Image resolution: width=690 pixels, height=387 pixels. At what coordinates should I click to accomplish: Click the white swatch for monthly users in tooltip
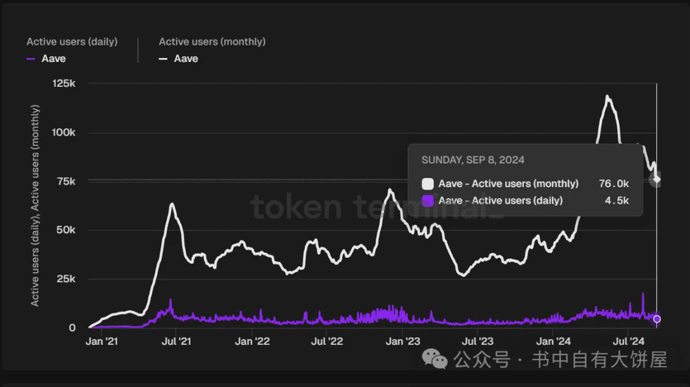click(427, 183)
